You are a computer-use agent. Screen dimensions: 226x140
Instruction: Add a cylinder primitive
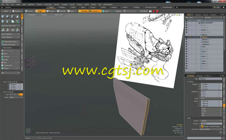coord(13,17)
